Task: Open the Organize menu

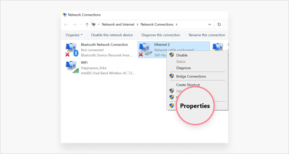Action: 74,35
